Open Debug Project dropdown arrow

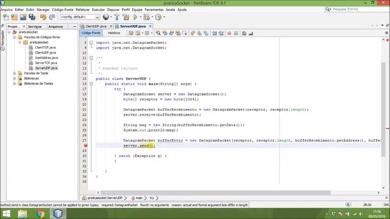[152, 17]
